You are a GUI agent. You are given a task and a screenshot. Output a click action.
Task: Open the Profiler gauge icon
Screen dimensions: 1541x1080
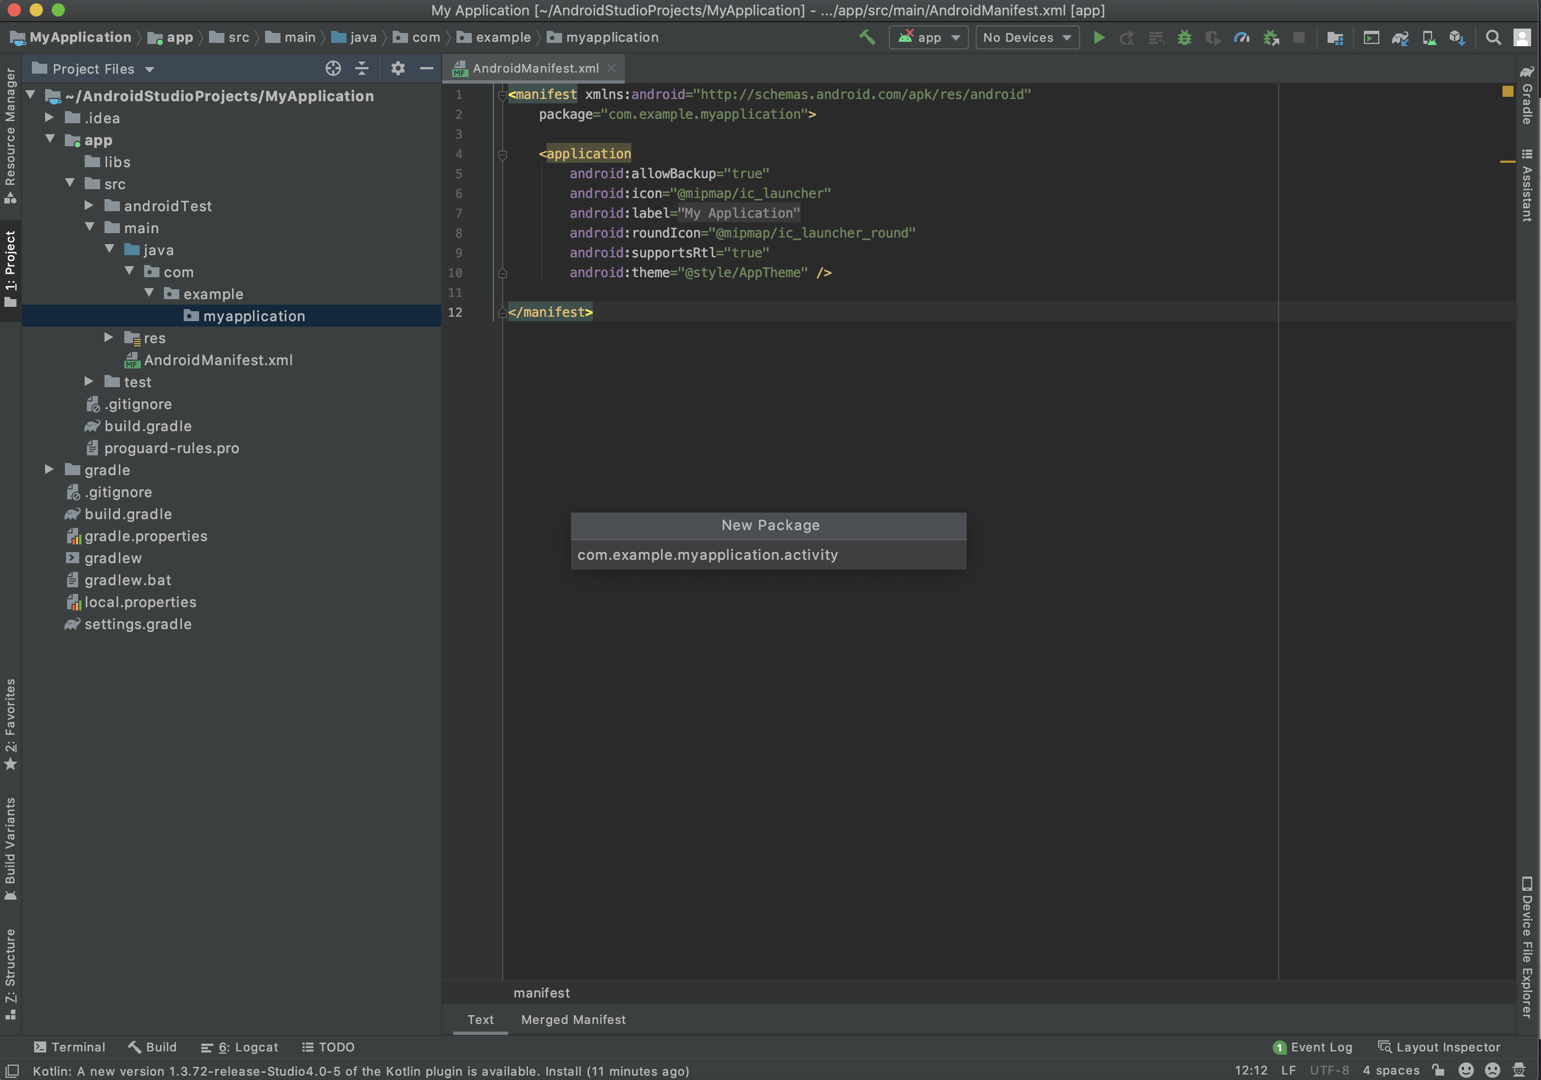tap(1242, 37)
